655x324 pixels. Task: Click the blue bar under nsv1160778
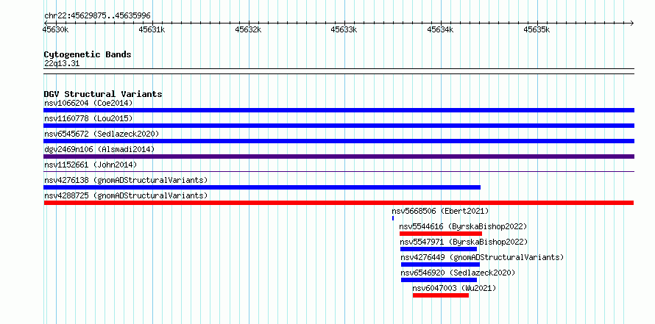click(339, 126)
